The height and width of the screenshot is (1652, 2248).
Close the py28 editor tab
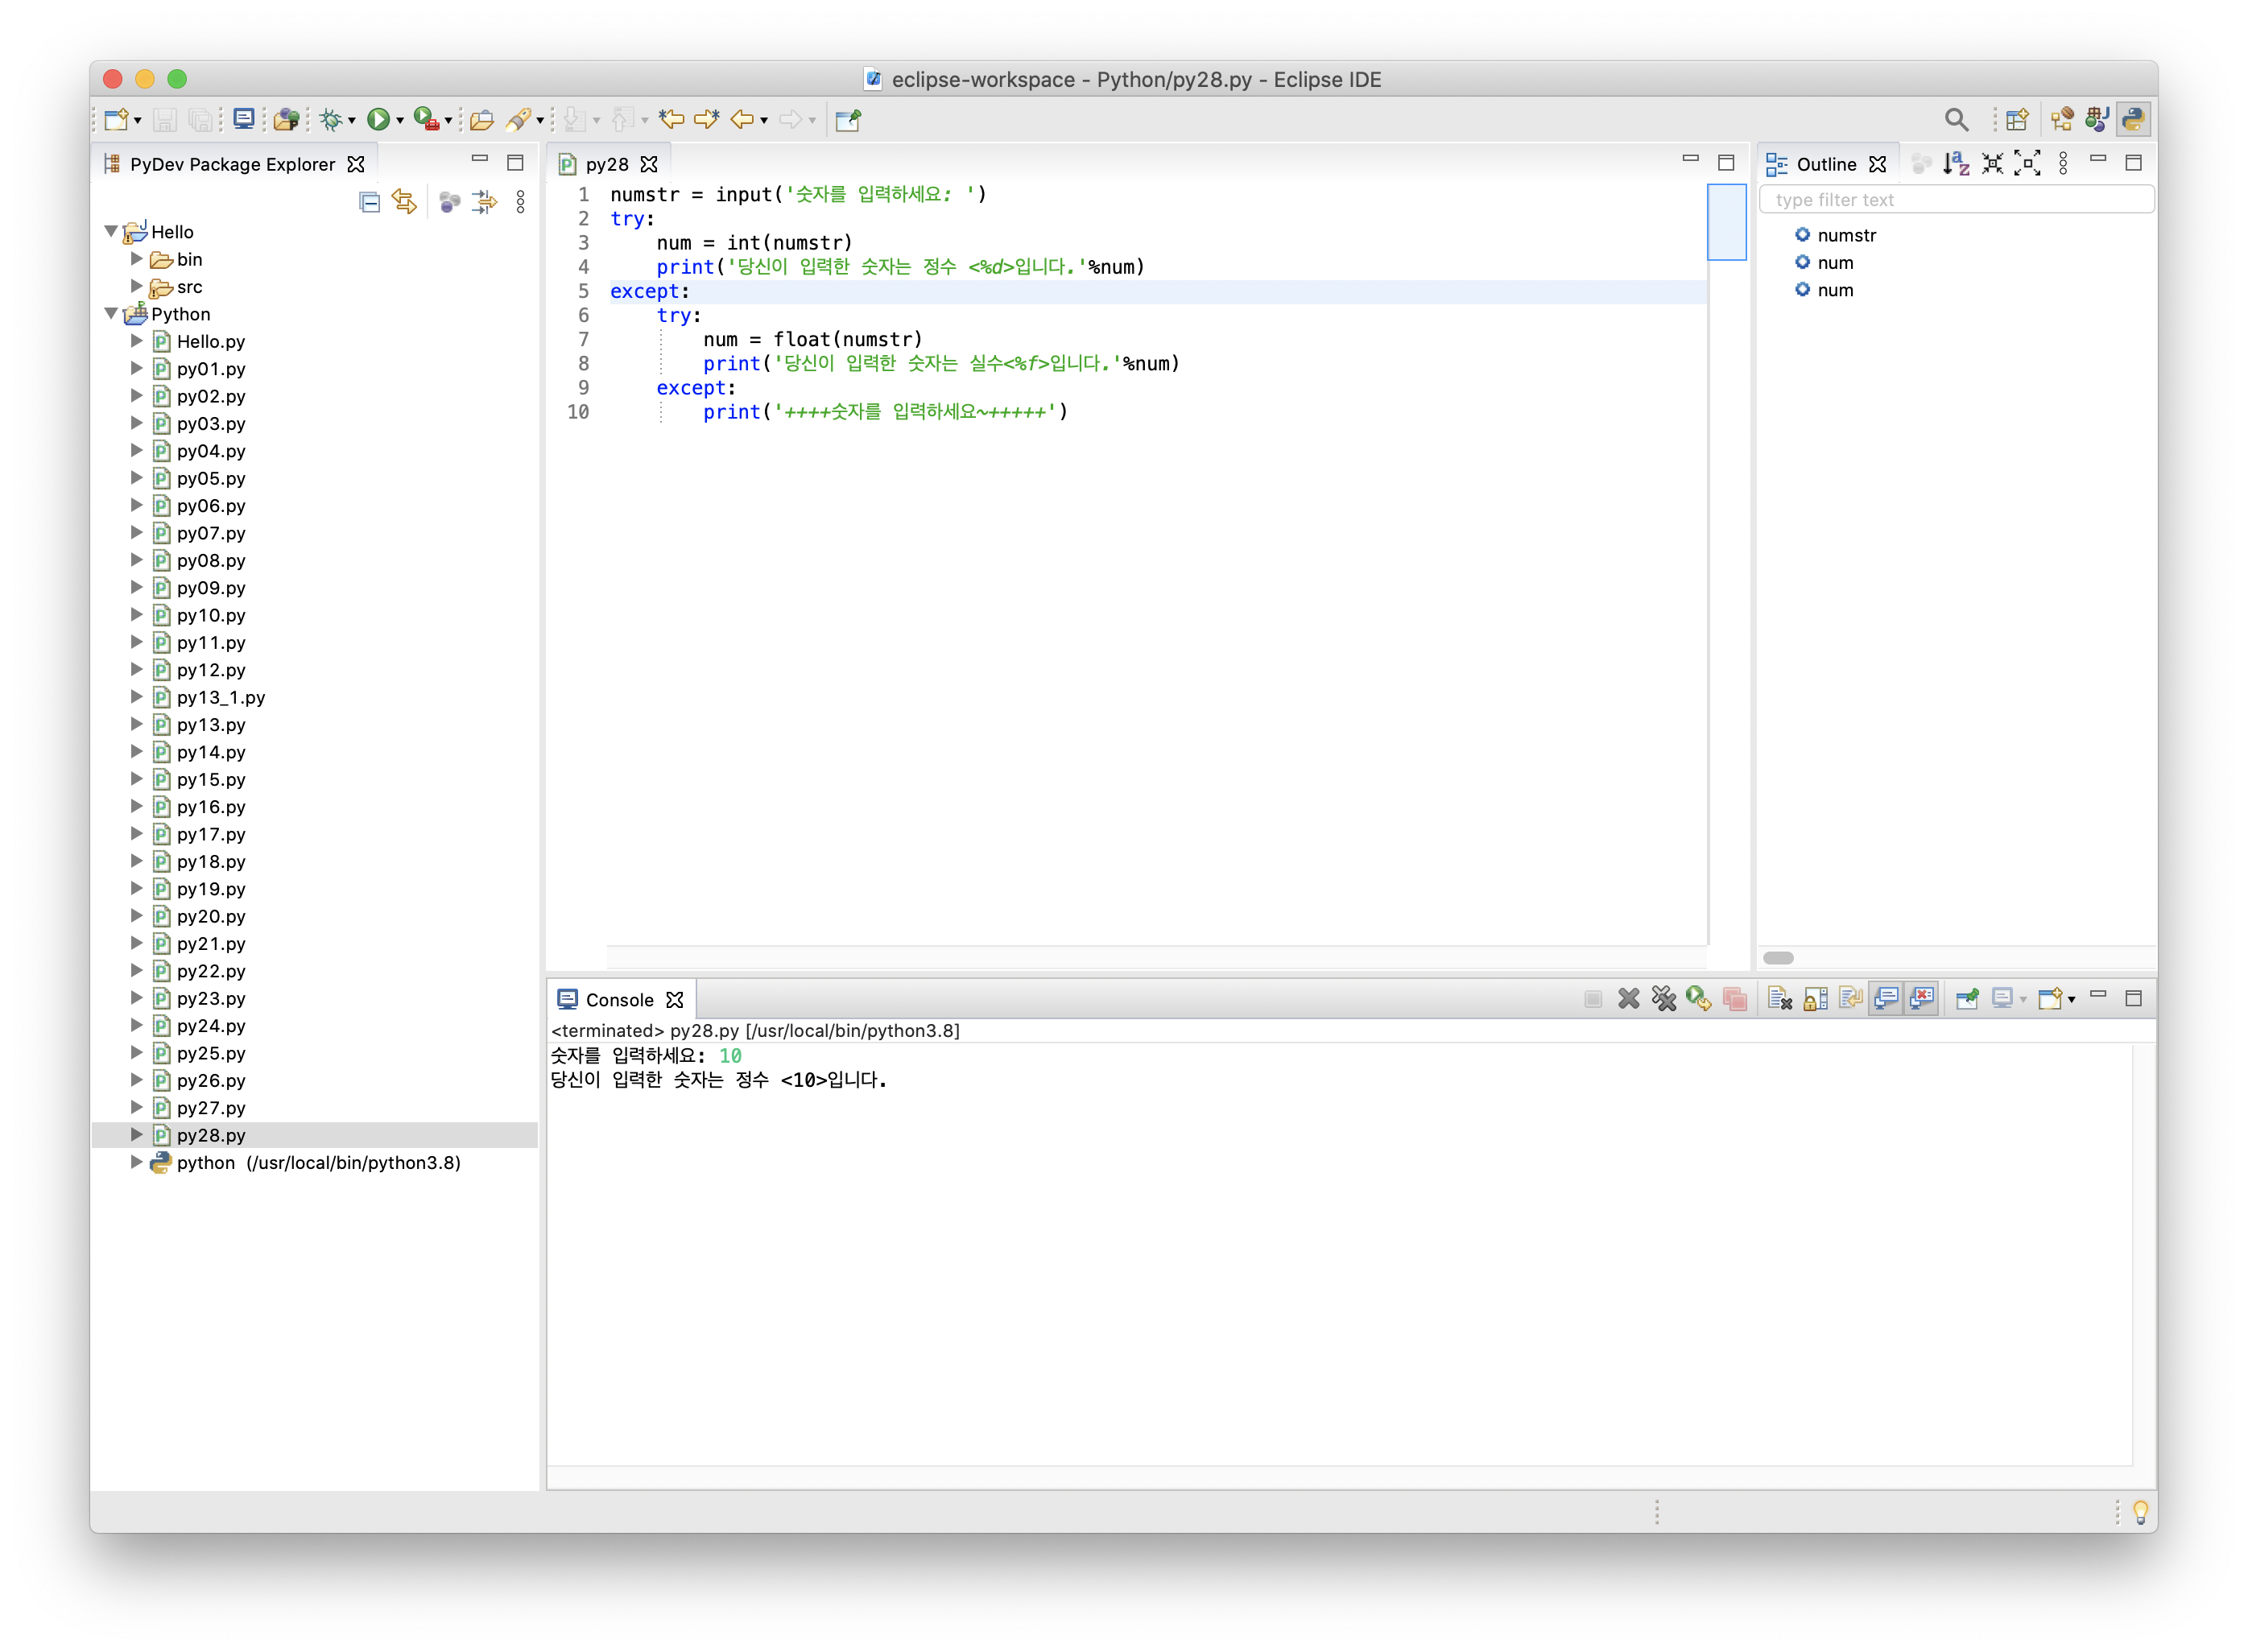[x=650, y=164]
